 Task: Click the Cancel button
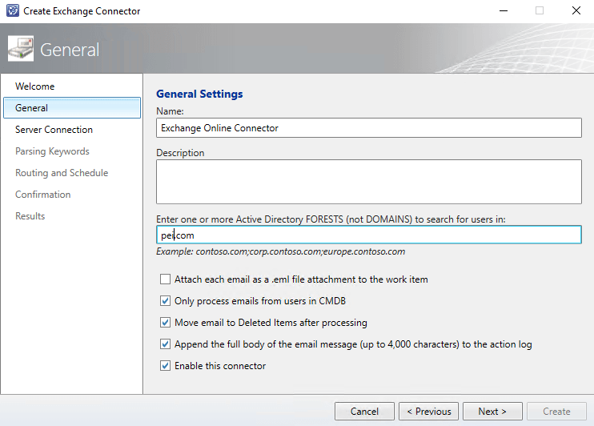[364, 412]
